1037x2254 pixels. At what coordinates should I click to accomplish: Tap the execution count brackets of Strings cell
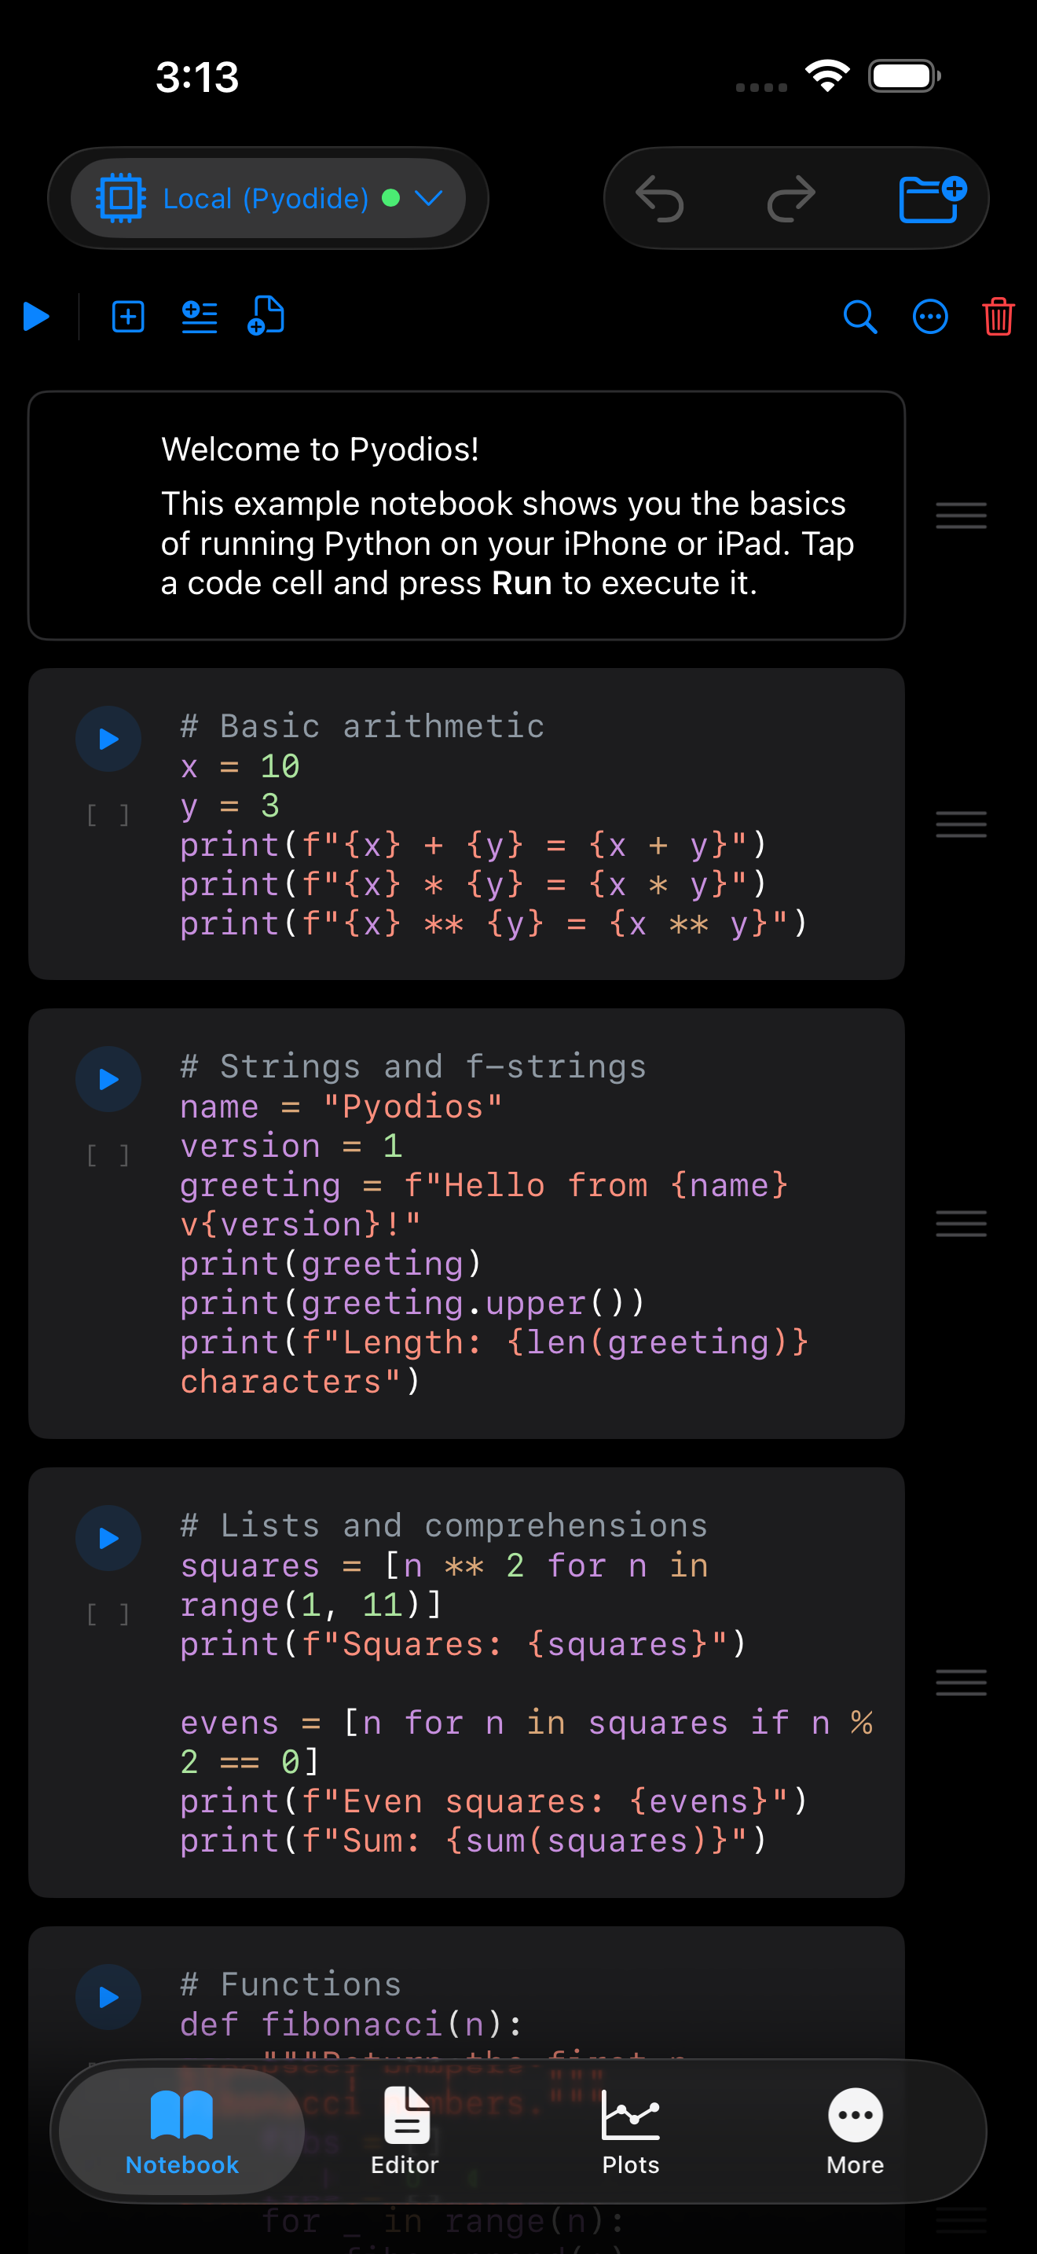(108, 1156)
